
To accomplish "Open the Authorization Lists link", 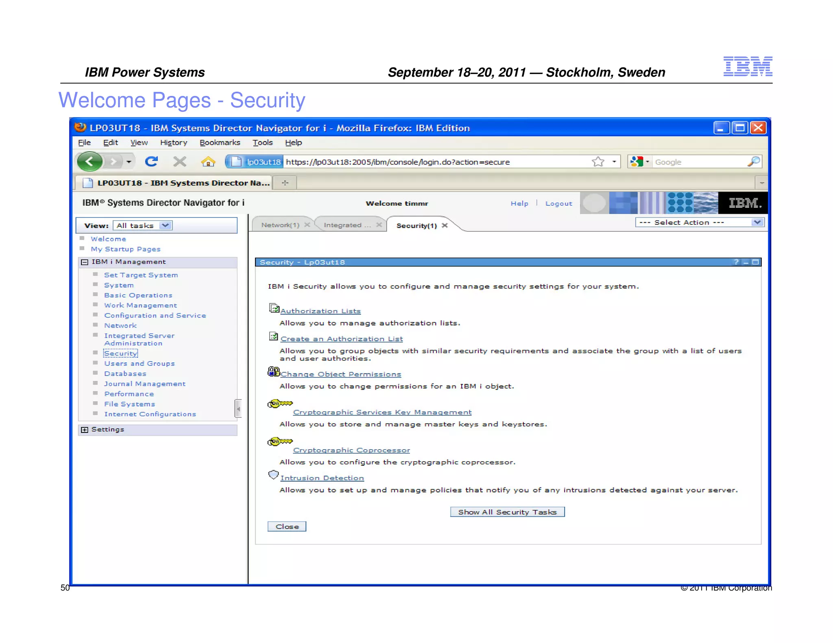I will [x=321, y=311].
